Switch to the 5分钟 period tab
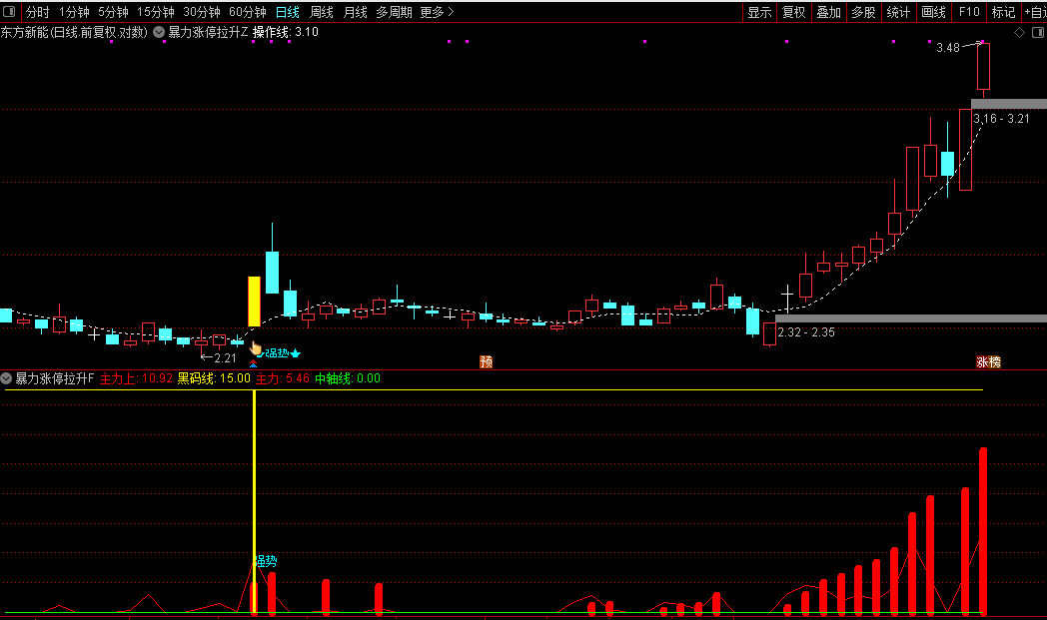 (x=113, y=12)
